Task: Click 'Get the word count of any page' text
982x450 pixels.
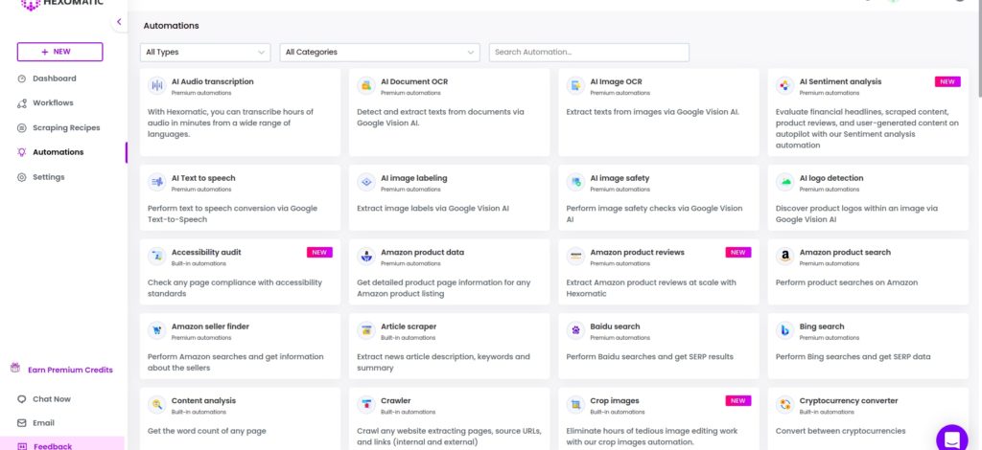Action: point(207,431)
